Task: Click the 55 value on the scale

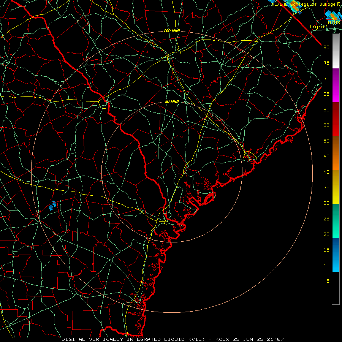Action: coord(326,125)
